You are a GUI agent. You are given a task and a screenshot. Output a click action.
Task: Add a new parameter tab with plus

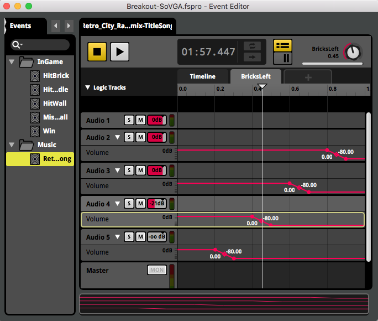(x=308, y=77)
